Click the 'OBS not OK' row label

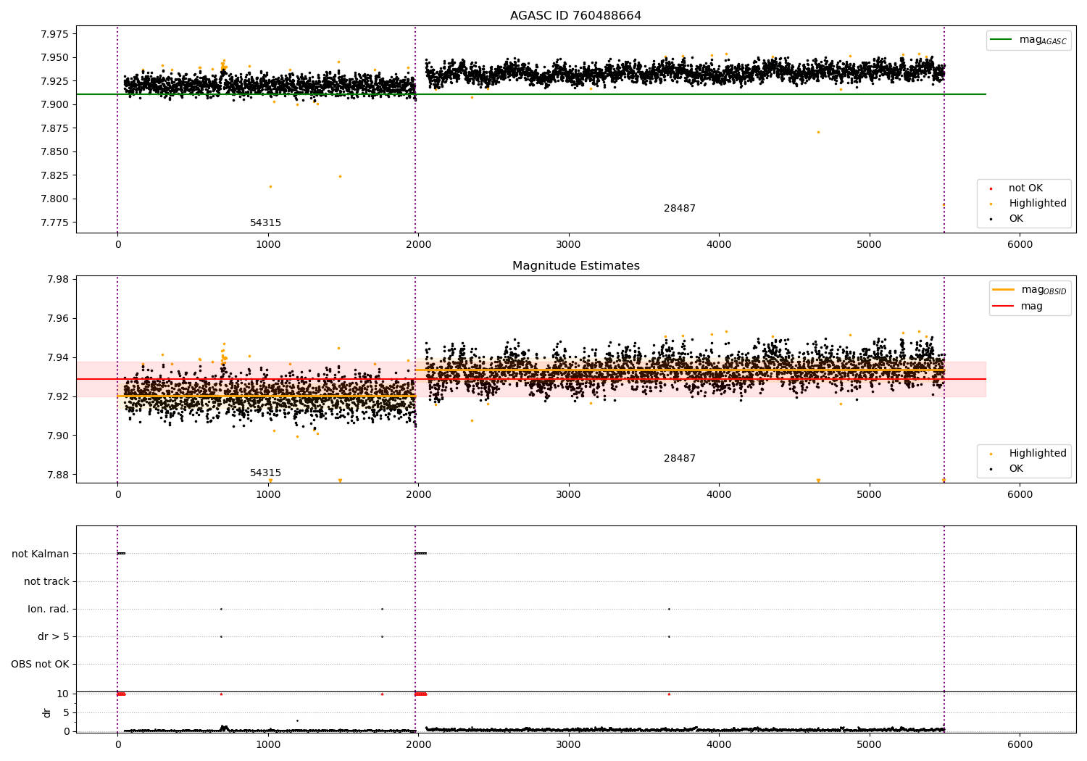tap(40, 664)
